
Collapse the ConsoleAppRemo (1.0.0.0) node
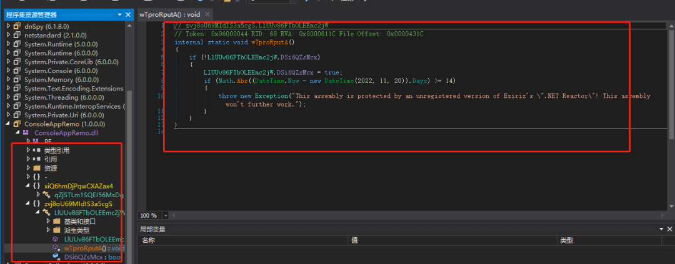tap(8, 124)
